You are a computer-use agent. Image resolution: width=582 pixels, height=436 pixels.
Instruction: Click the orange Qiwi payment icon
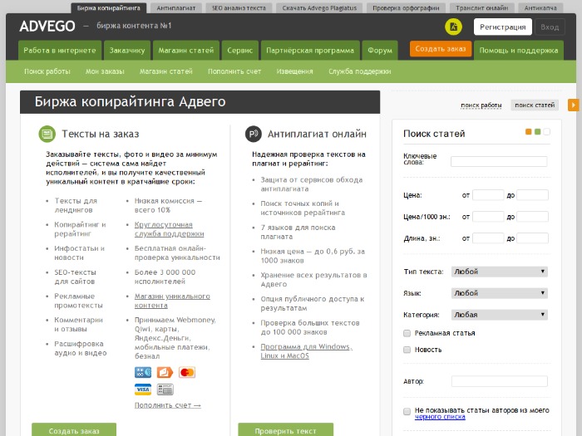pos(165,372)
